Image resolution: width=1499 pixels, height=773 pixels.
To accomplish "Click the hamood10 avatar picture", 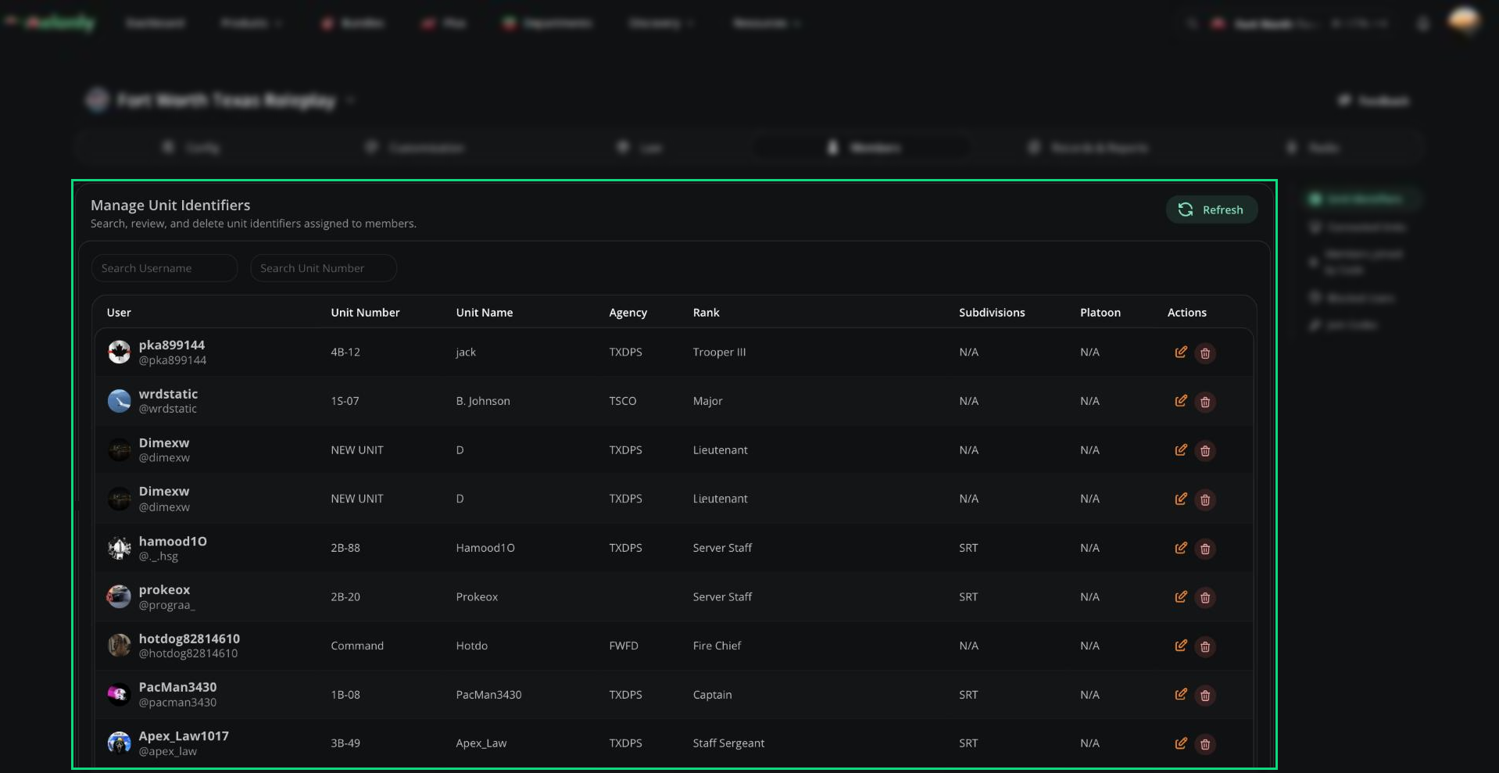I will point(119,548).
